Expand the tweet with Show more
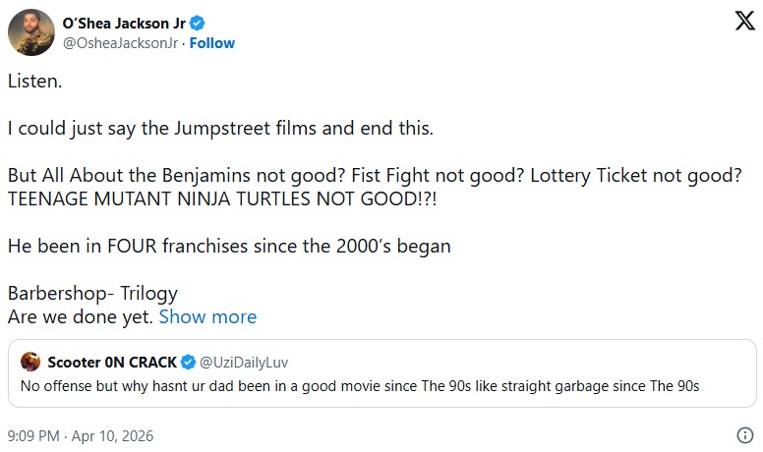 tap(207, 316)
